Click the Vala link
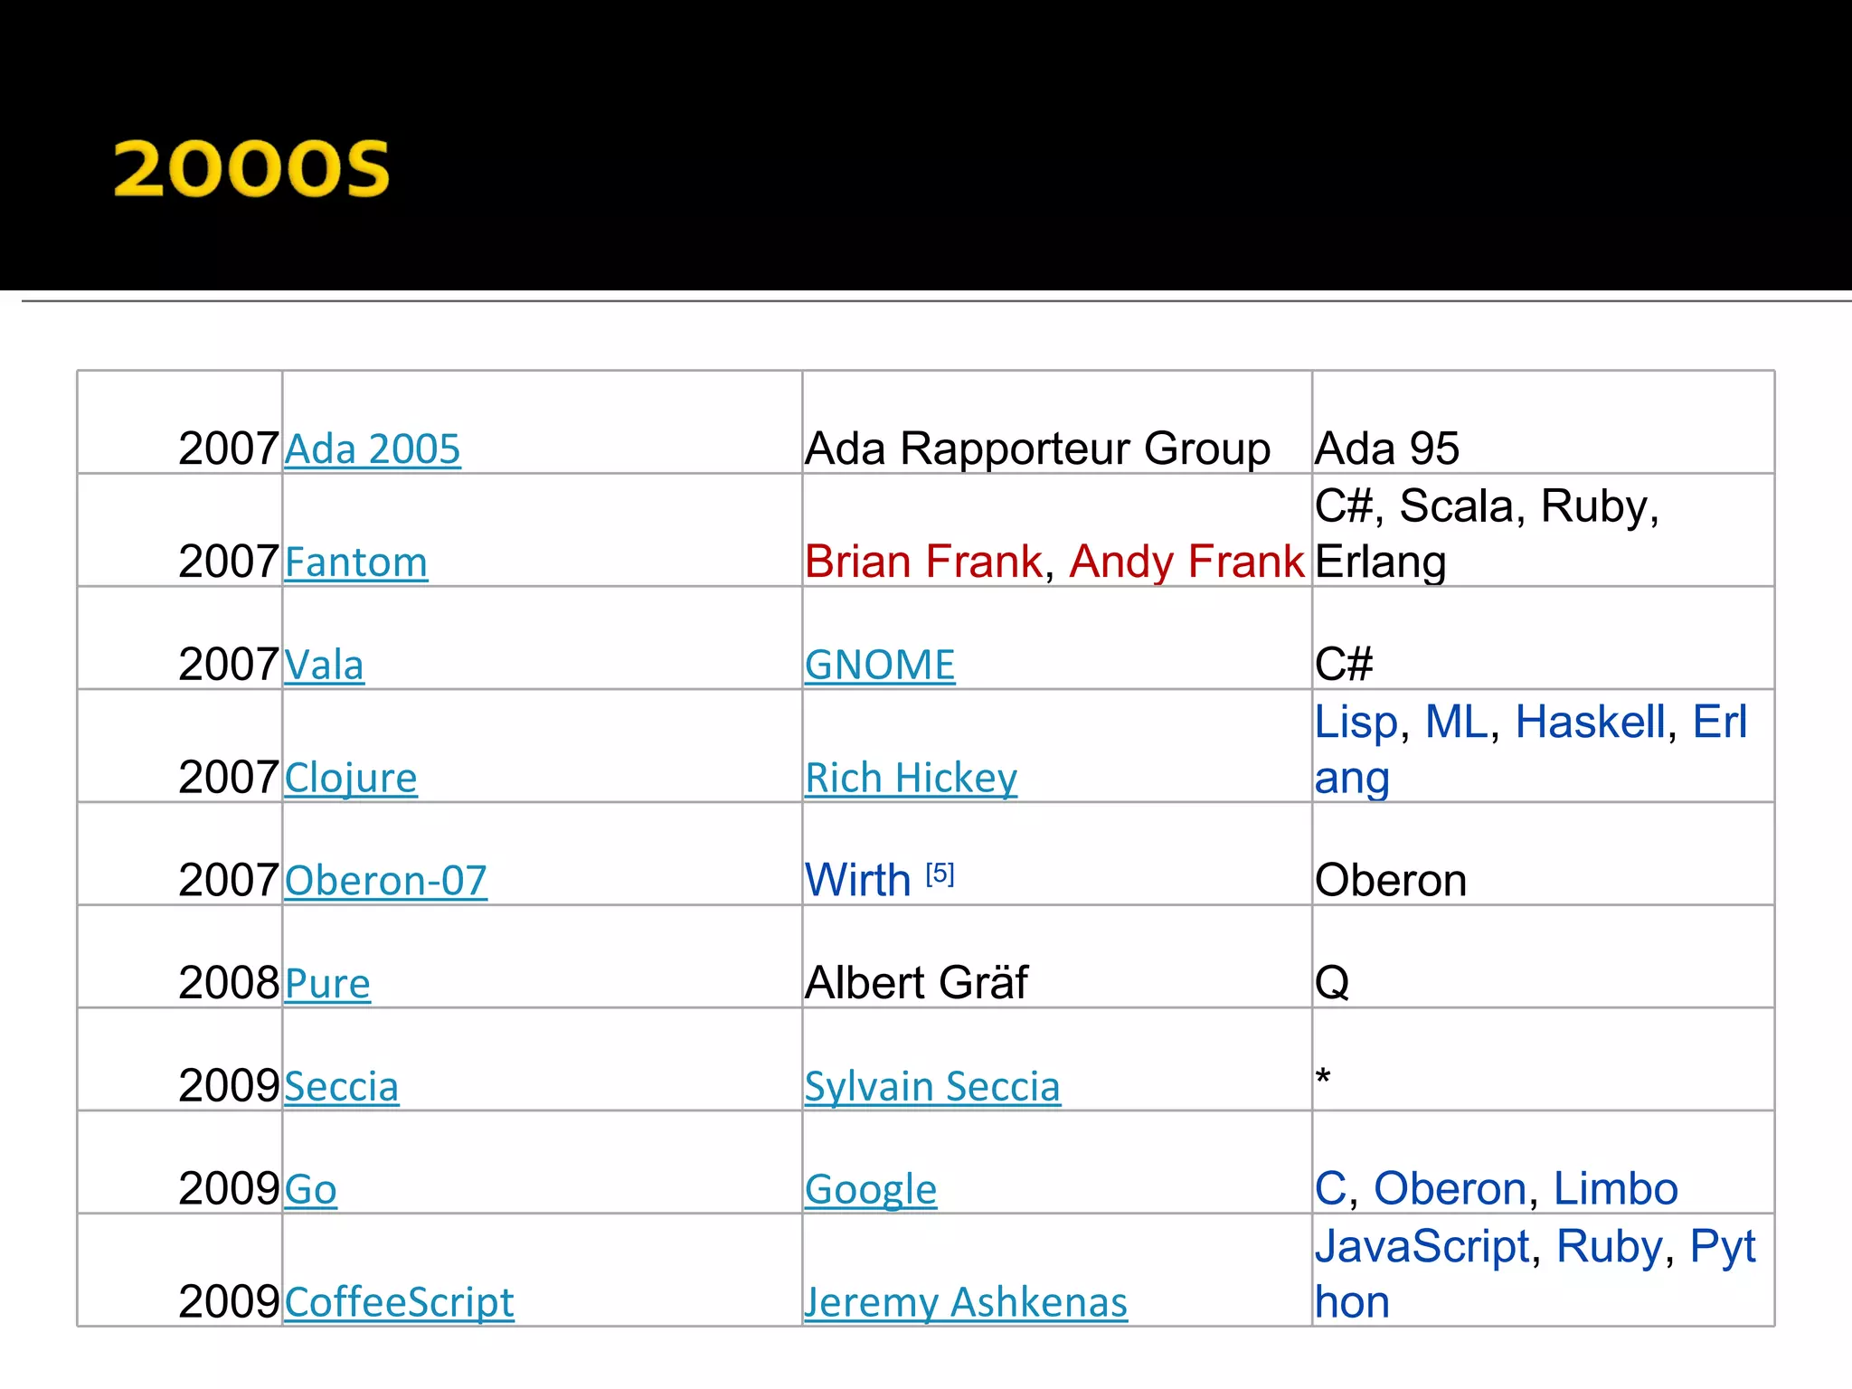This screenshot has height=1389, width=1852. click(x=325, y=666)
